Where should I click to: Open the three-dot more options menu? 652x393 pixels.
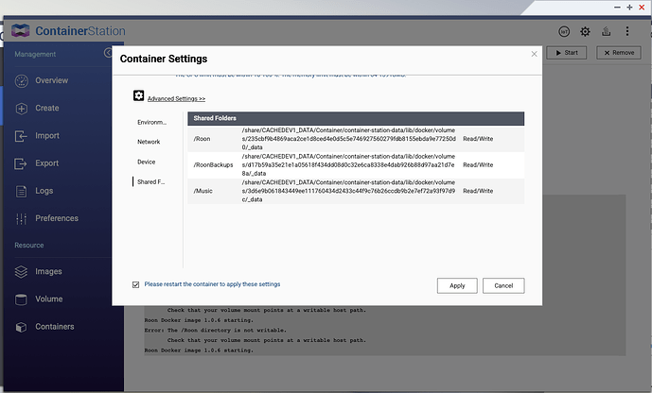coord(627,31)
